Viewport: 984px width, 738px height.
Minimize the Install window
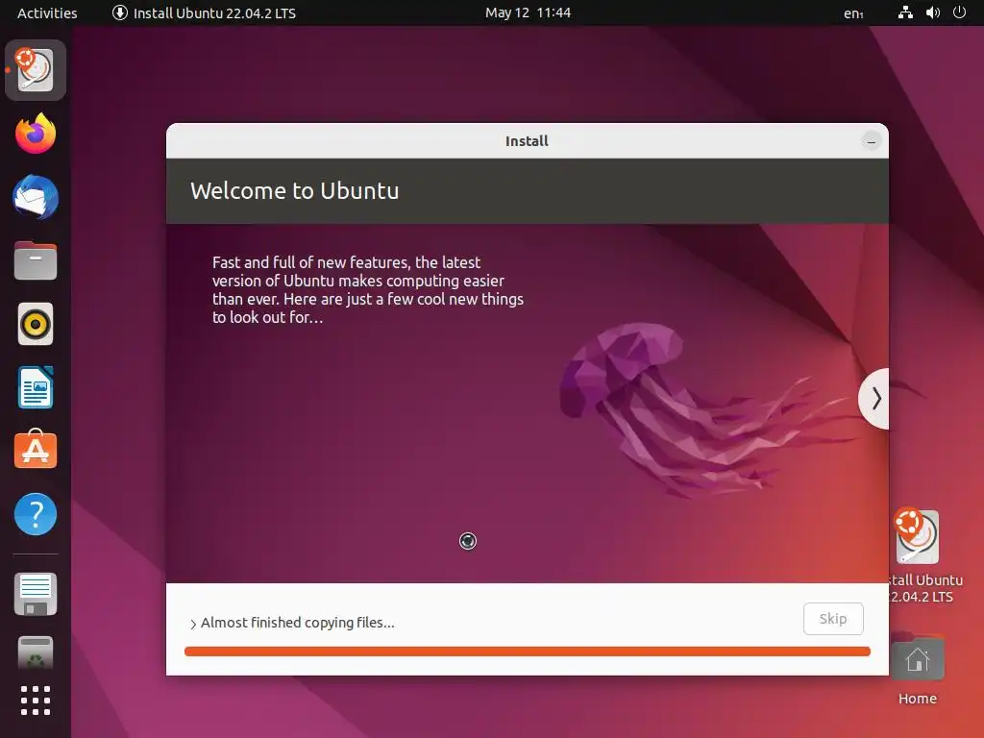click(871, 141)
